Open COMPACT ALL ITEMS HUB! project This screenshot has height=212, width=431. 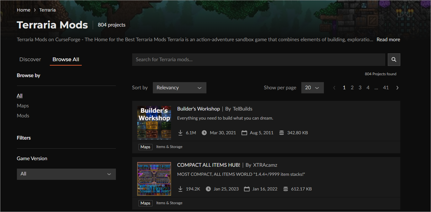point(209,165)
